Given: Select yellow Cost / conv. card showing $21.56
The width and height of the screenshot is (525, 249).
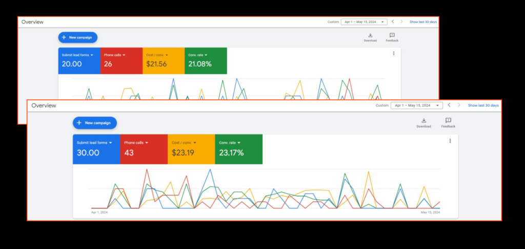Looking at the screenshot, I should click(163, 60).
